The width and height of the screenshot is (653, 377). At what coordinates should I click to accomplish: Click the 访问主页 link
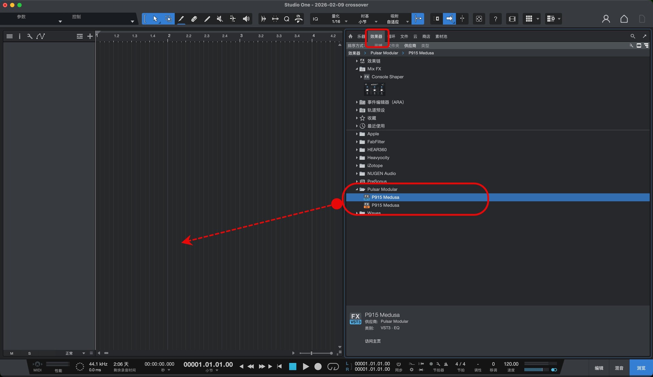pos(373,341)
